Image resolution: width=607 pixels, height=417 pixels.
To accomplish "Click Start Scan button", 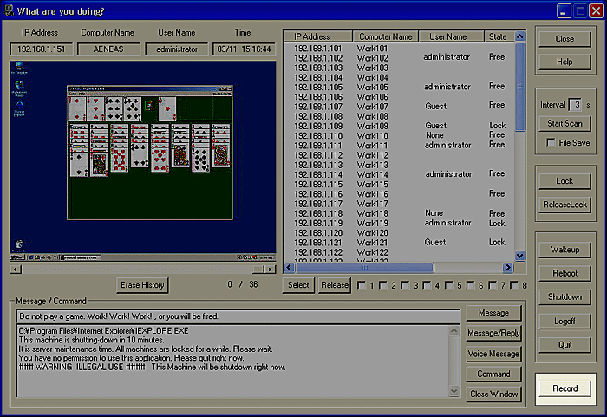I will 565,123.
